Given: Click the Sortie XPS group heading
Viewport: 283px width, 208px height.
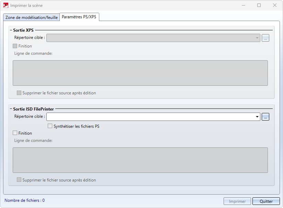Looking at the screenshot, I should click(x=23, y=30).
